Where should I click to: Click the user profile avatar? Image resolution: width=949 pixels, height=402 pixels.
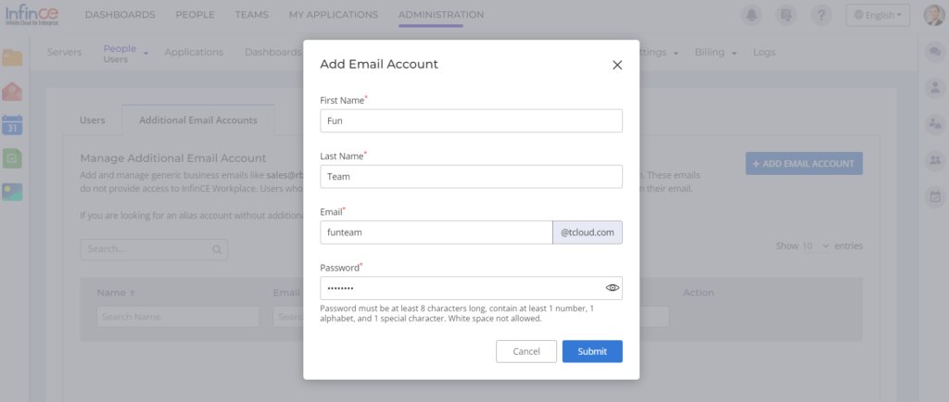pyautogui.click(x=934, y=15)
